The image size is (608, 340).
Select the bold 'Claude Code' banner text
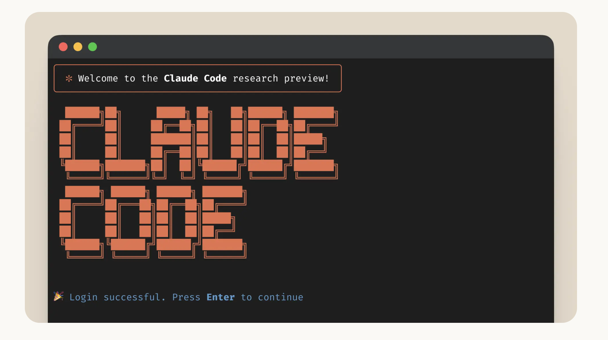coord(195,78)
